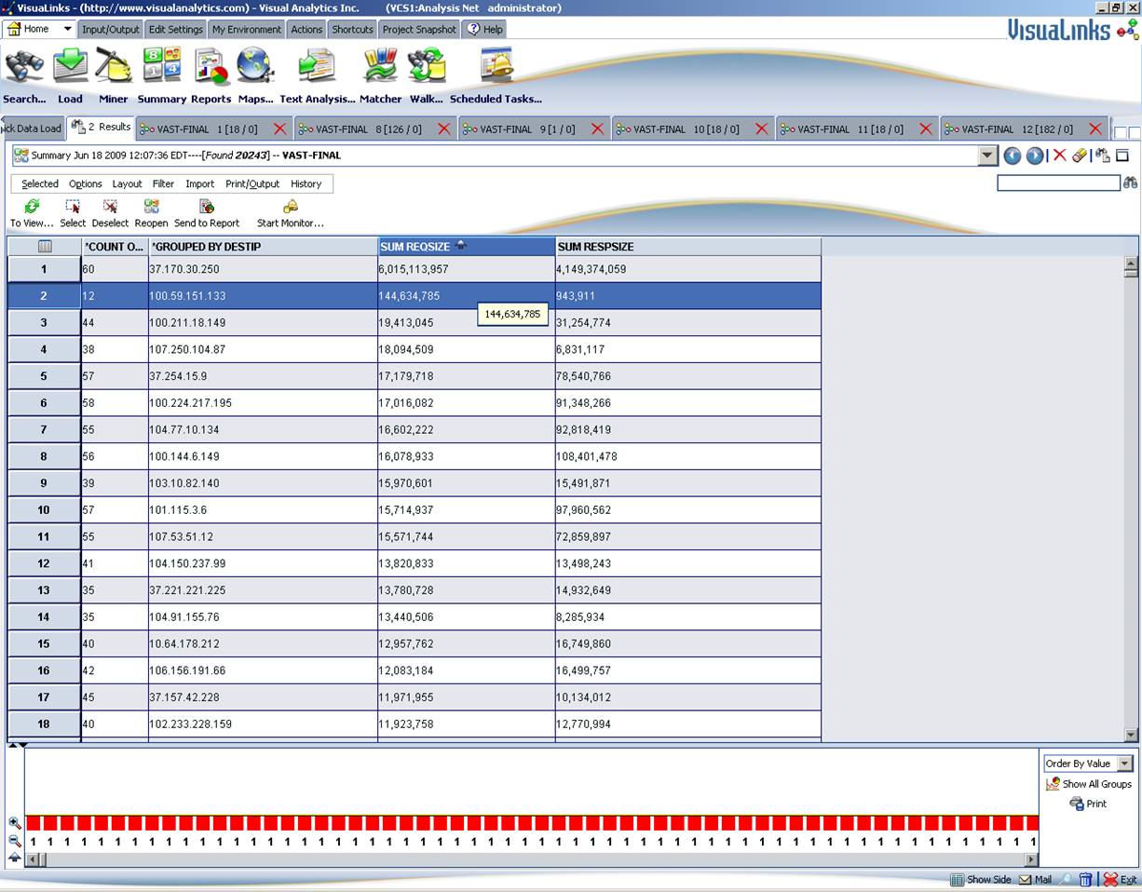The image size is (1142, 892).
Task: Open Scheduled Tasks icon
Action: [496, 66]
